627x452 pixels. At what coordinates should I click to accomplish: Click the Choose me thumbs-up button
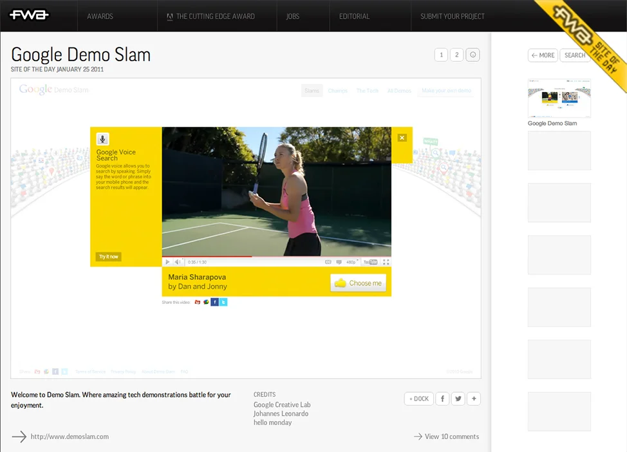point(359,283)
